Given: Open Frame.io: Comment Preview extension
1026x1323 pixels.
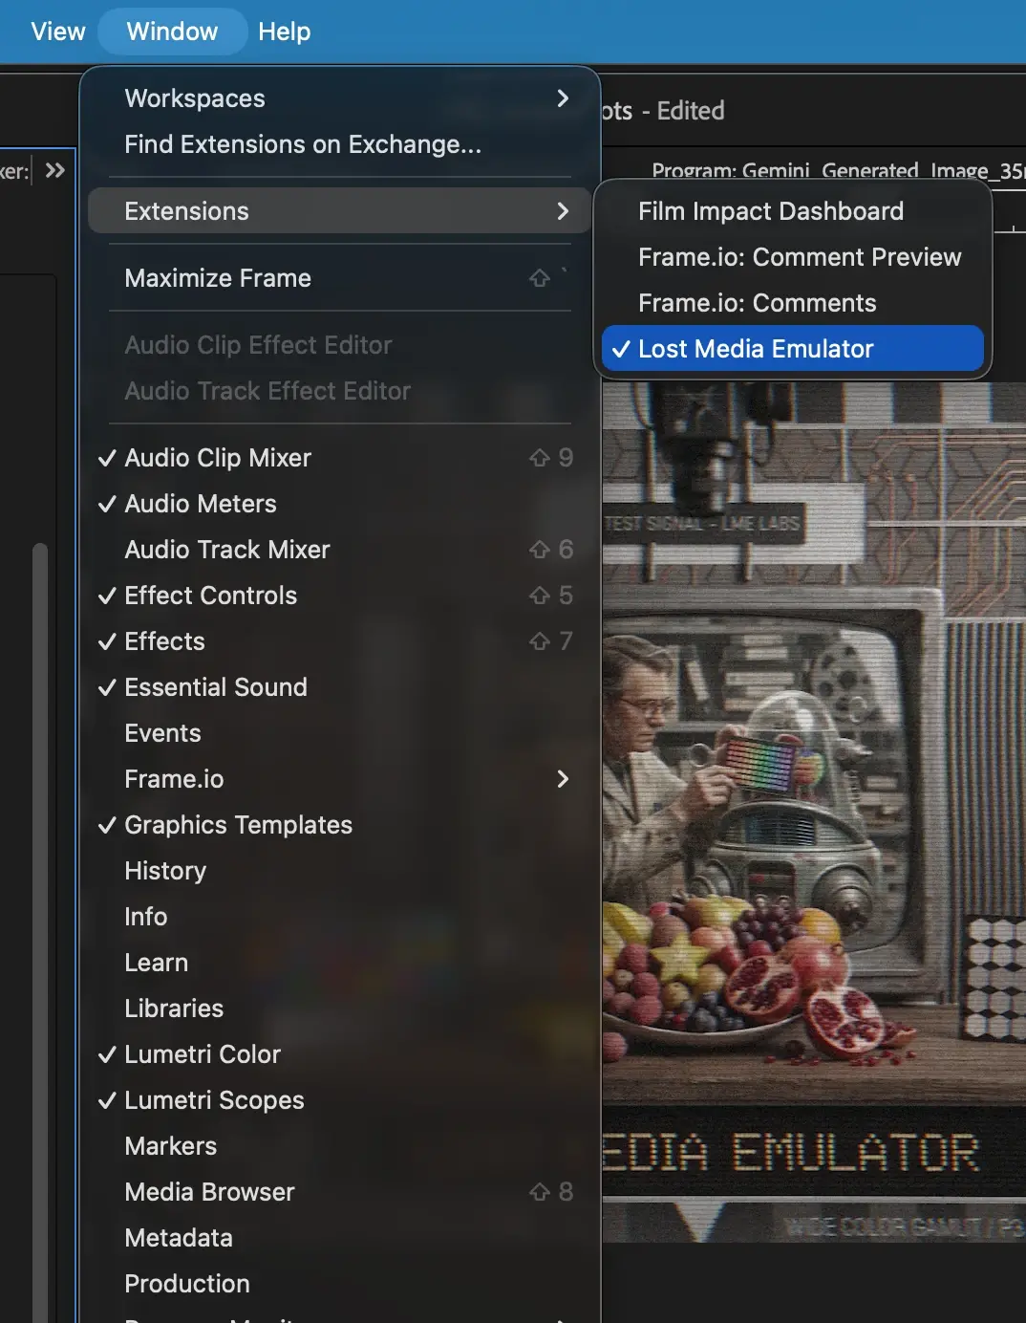Looking at the screenshot, I should click(793, 257).
